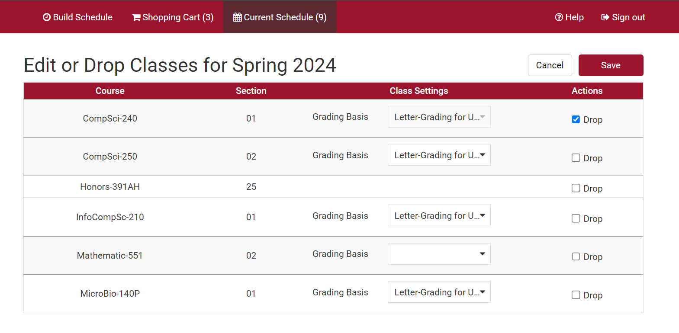Click the clock icon beside Build Schedule
This screenshot has width=679, height=333.
(47, 17)
